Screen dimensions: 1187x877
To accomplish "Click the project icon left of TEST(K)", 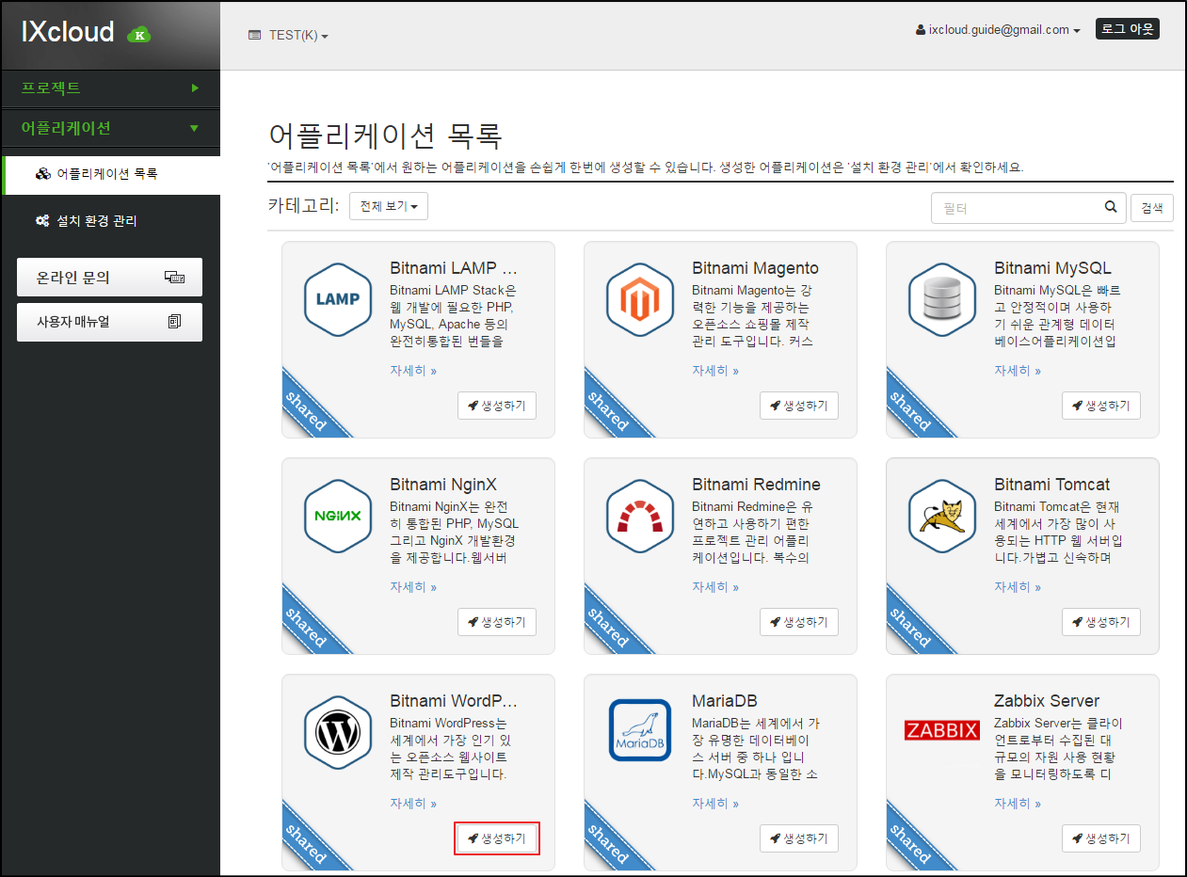I will click(254, 35).
